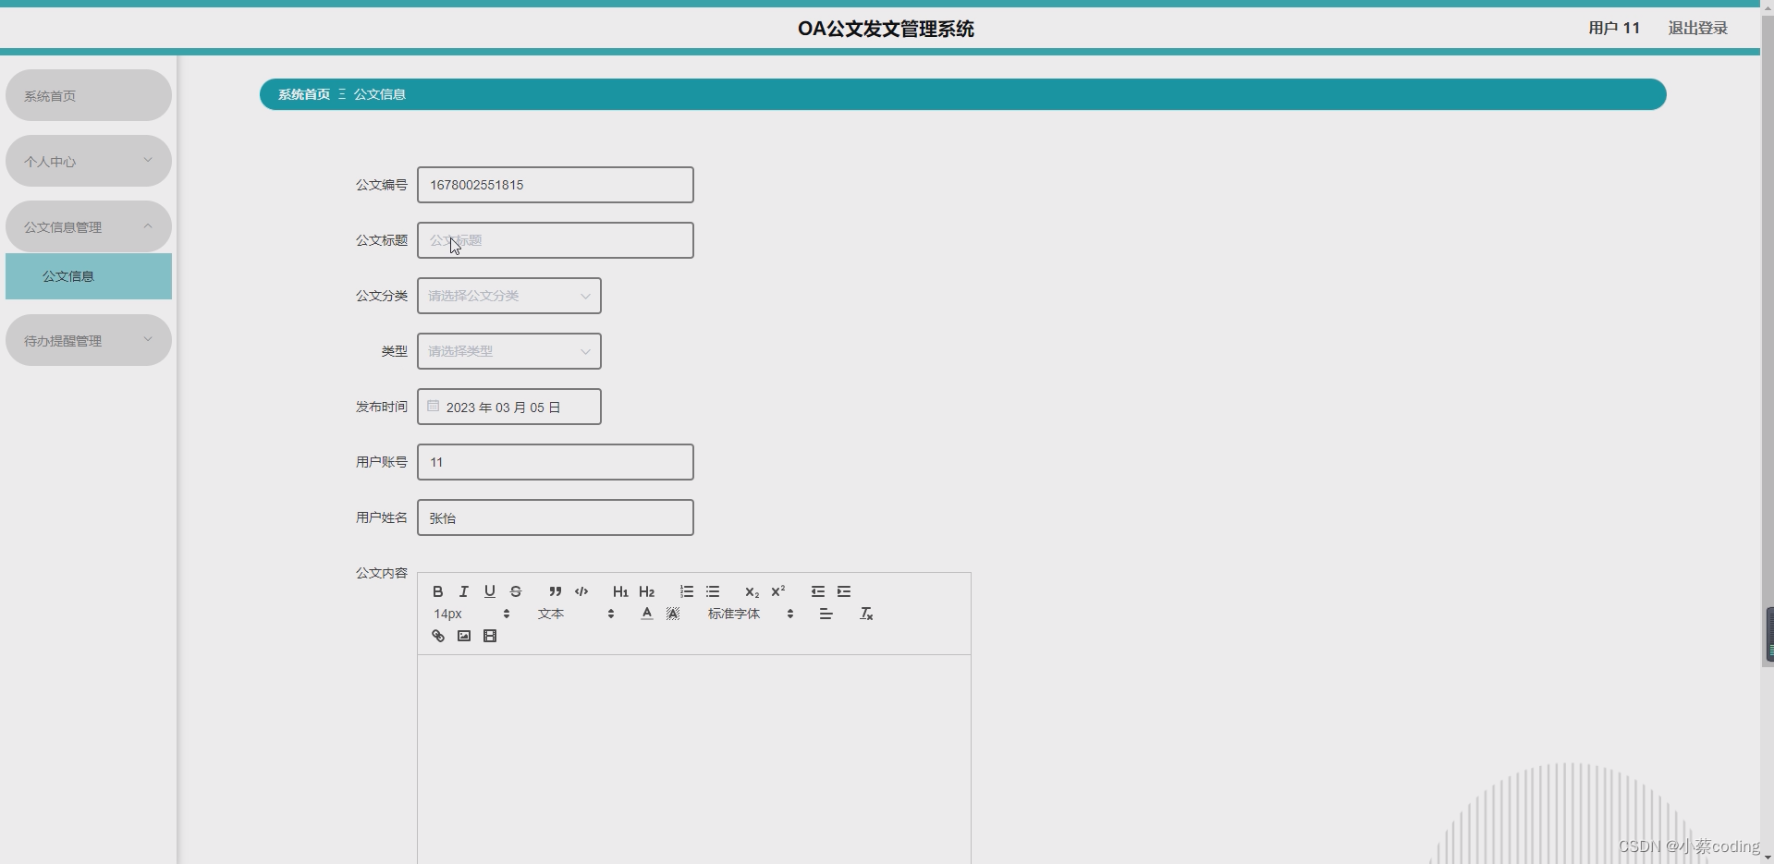Toggle italic formatting in editor

(464, 591)
